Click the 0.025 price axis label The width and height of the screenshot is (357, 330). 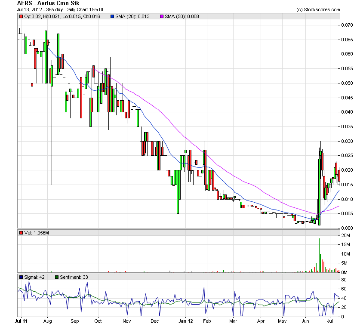click(x=347, y=156)
